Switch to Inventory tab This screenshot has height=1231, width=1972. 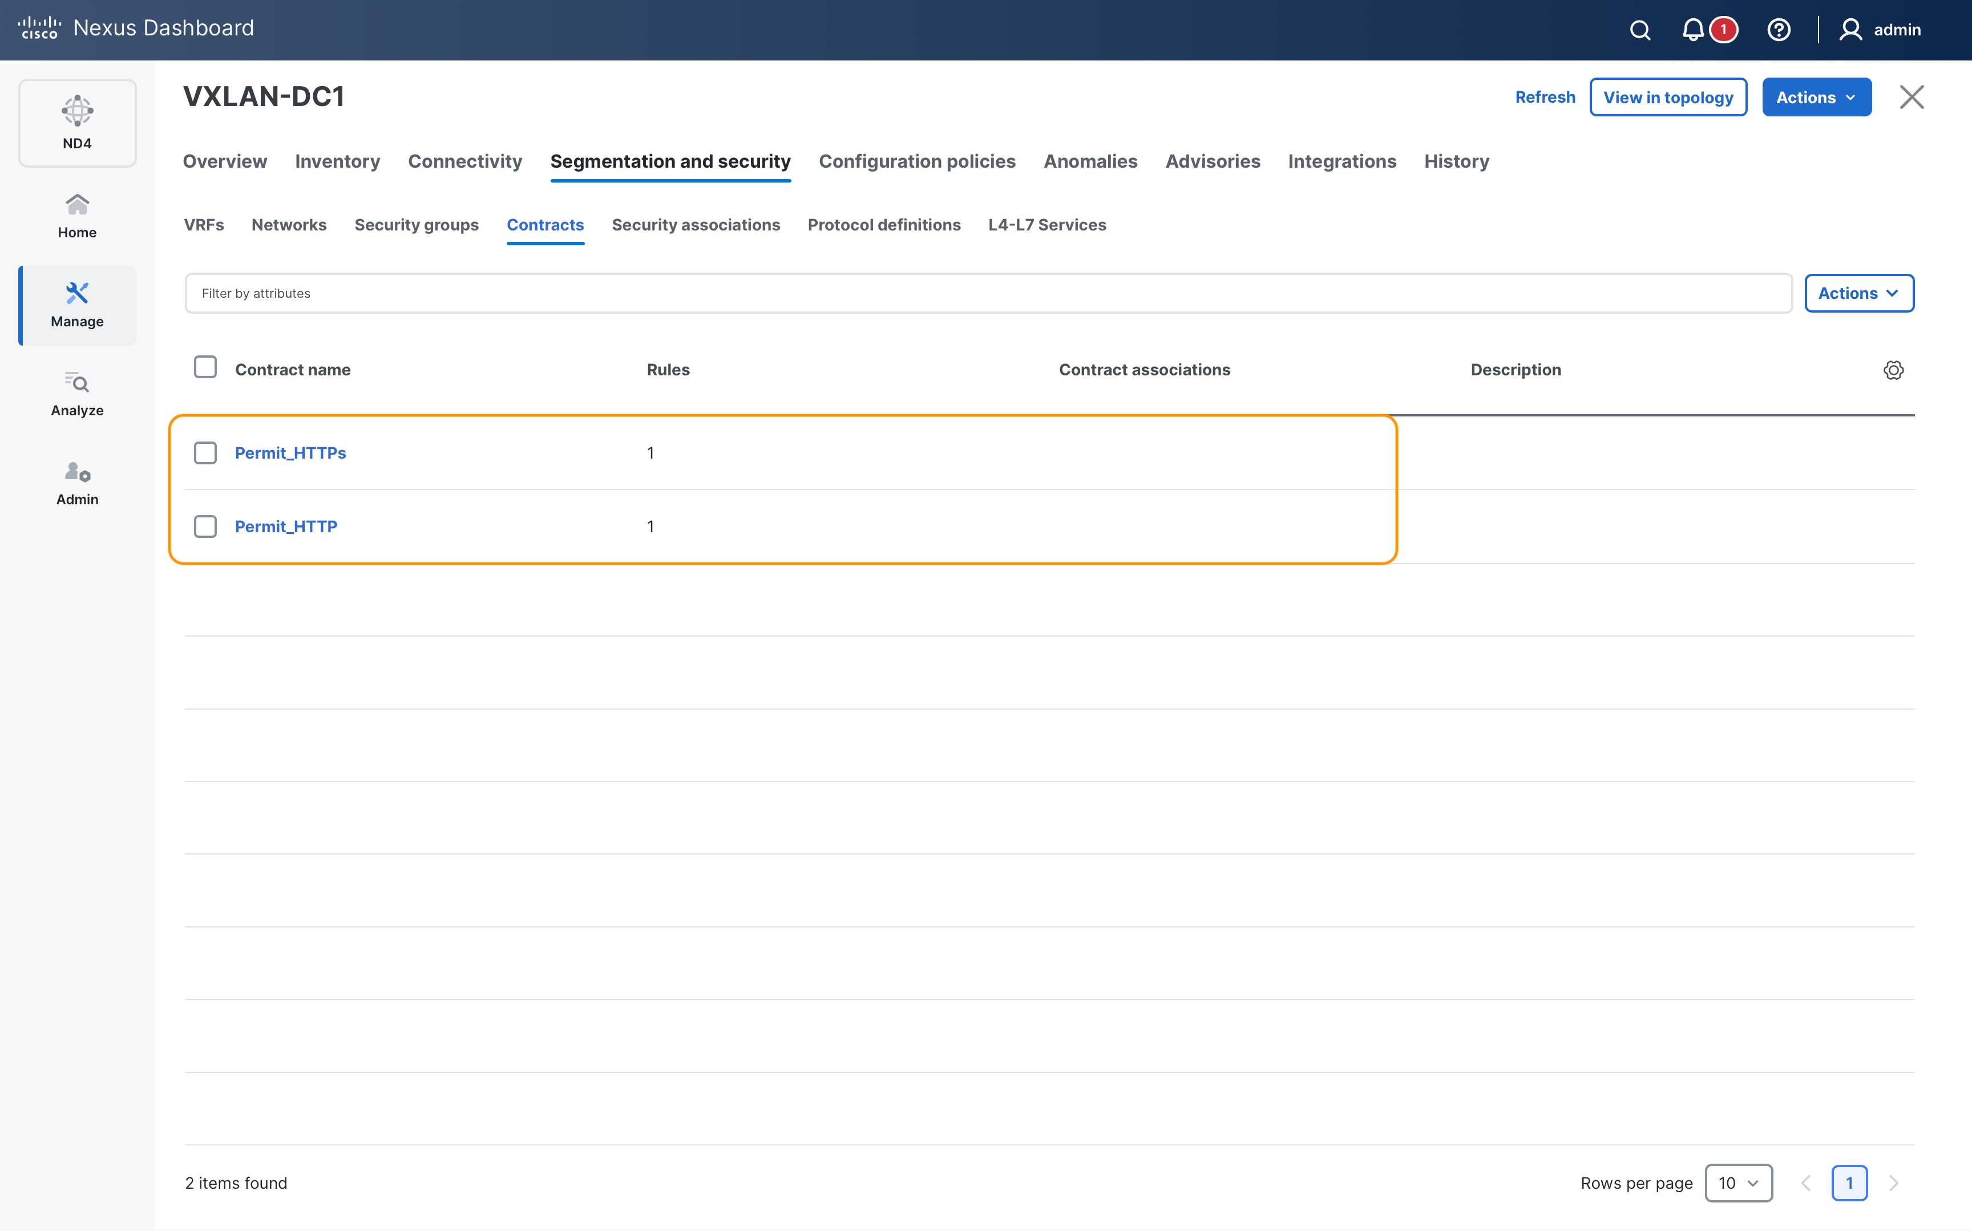tap(337, 161)
